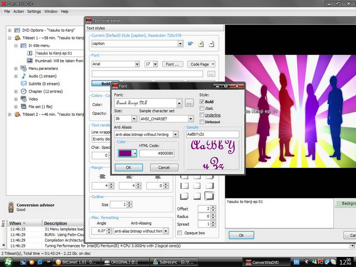
Task: Click the HTML Code #800080 field
Action: click(x=157, y=153)
